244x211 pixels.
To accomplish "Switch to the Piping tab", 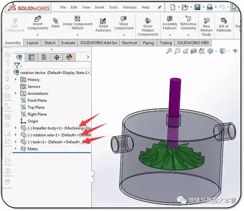I will point(148,43).
